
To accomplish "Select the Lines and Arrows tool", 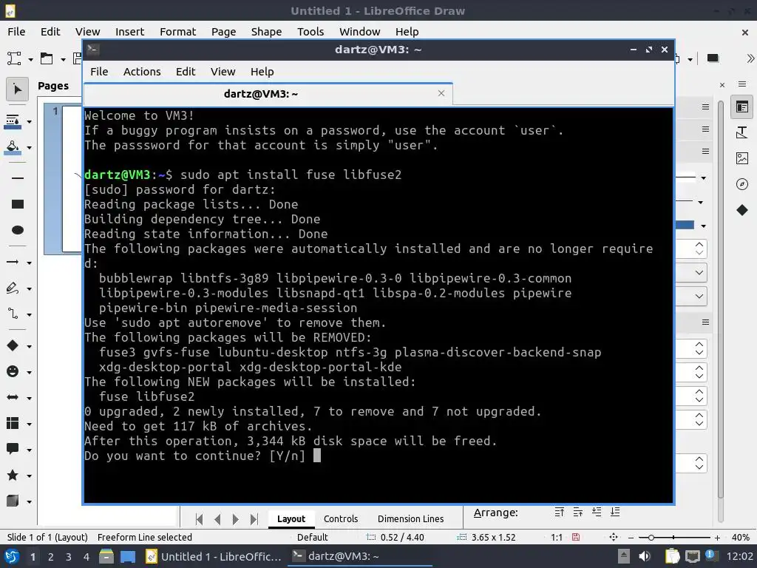I will pyautogui.click(x=13, y=262).
